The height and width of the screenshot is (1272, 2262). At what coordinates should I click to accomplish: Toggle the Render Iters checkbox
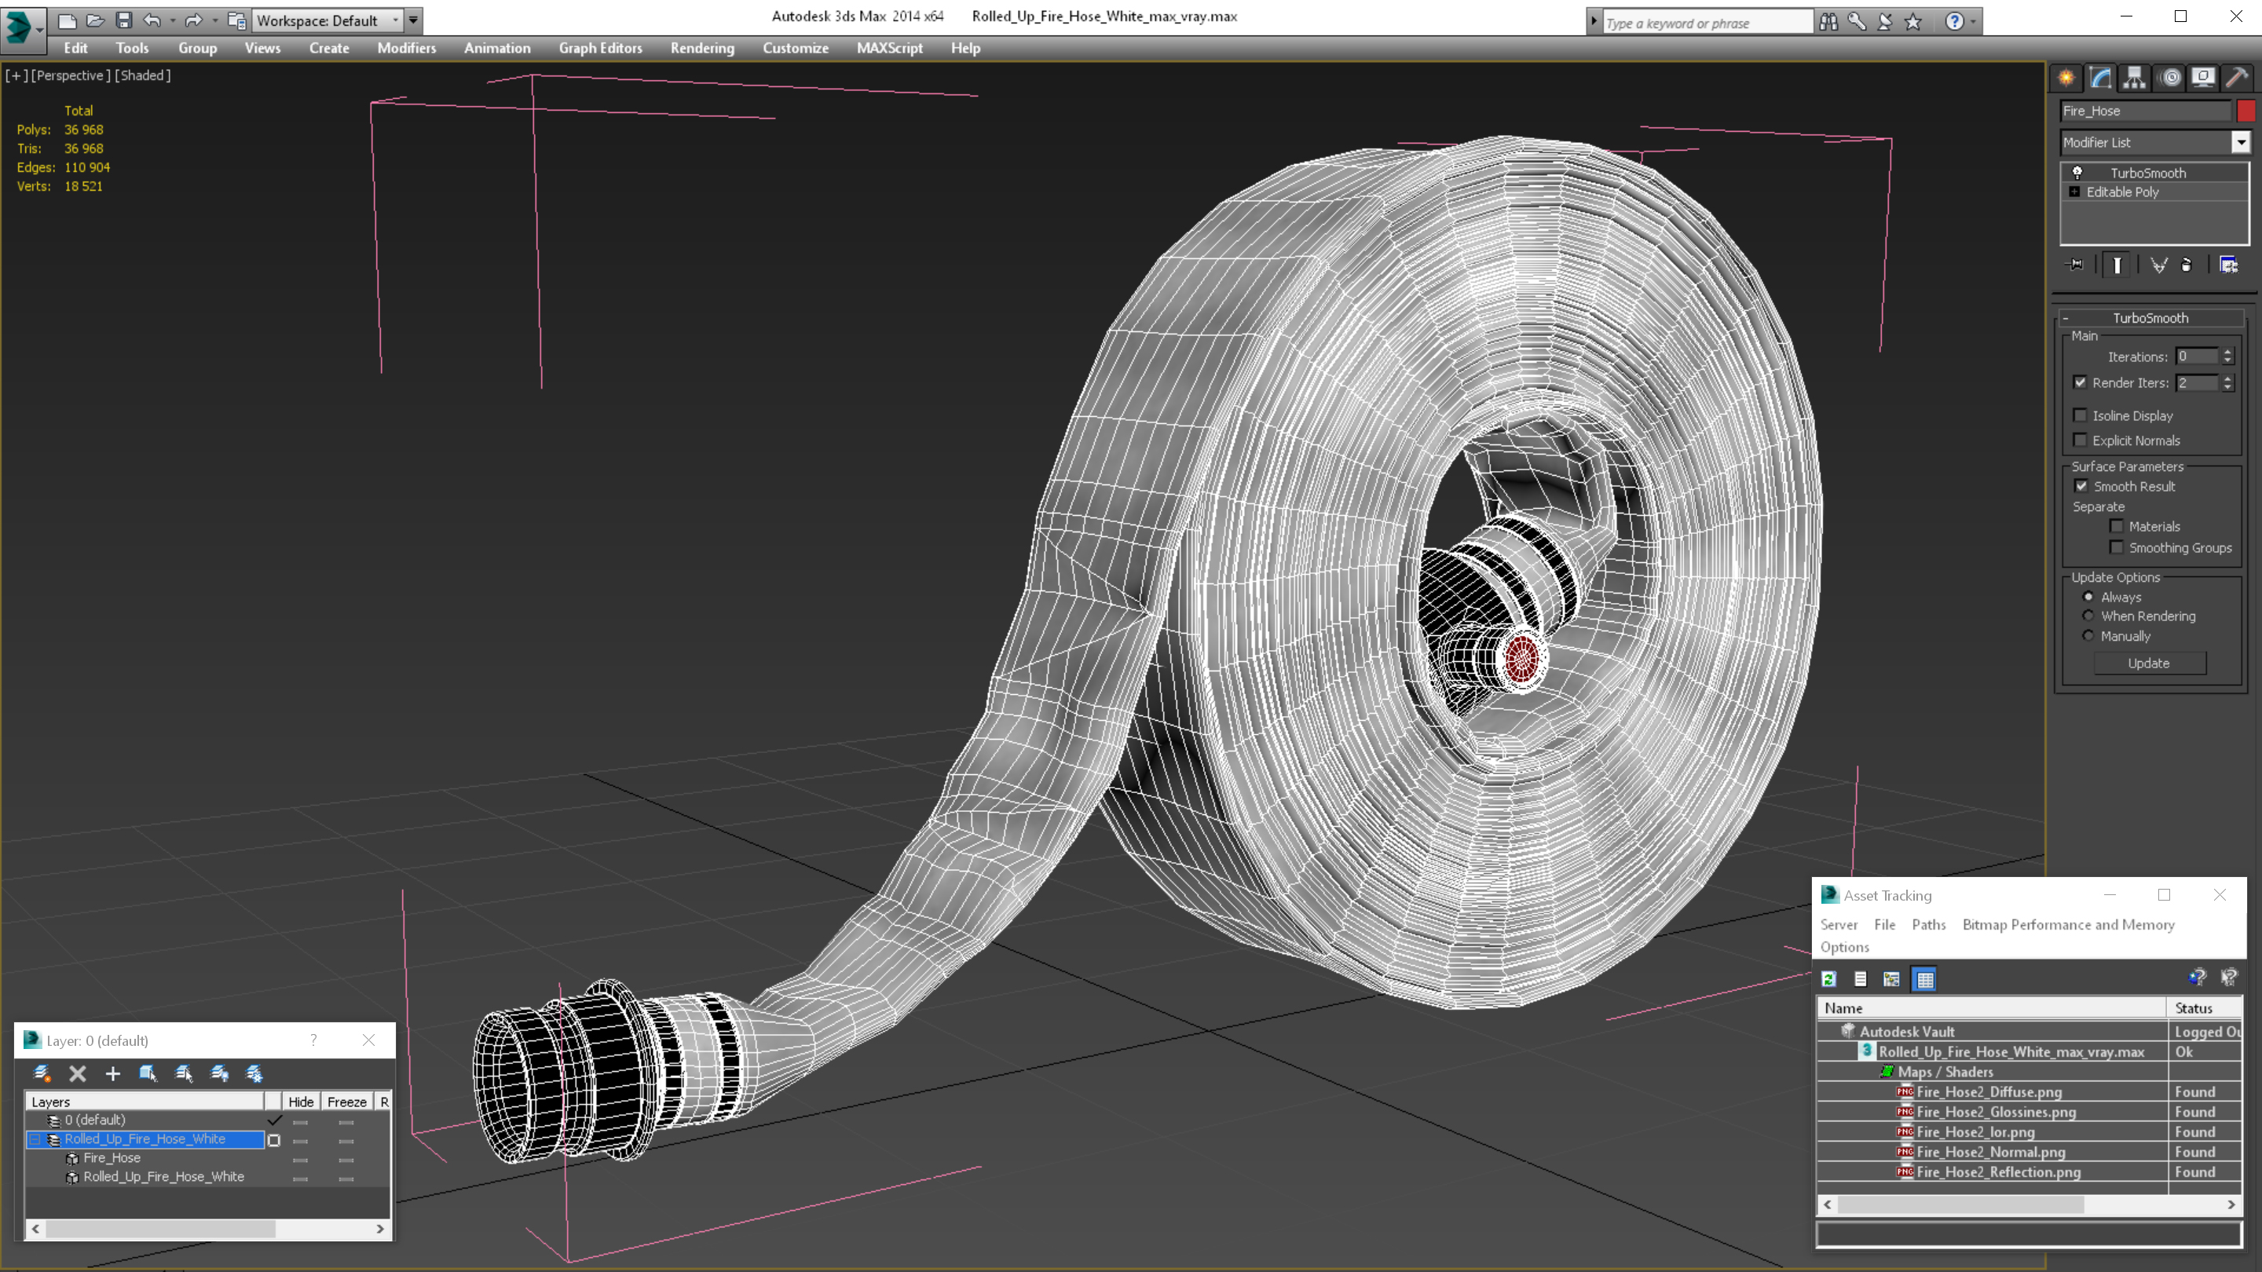[x=2079, y=382]
